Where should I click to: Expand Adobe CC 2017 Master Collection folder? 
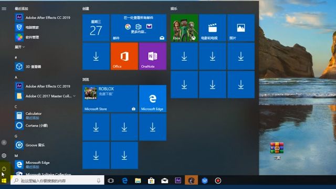45,96
